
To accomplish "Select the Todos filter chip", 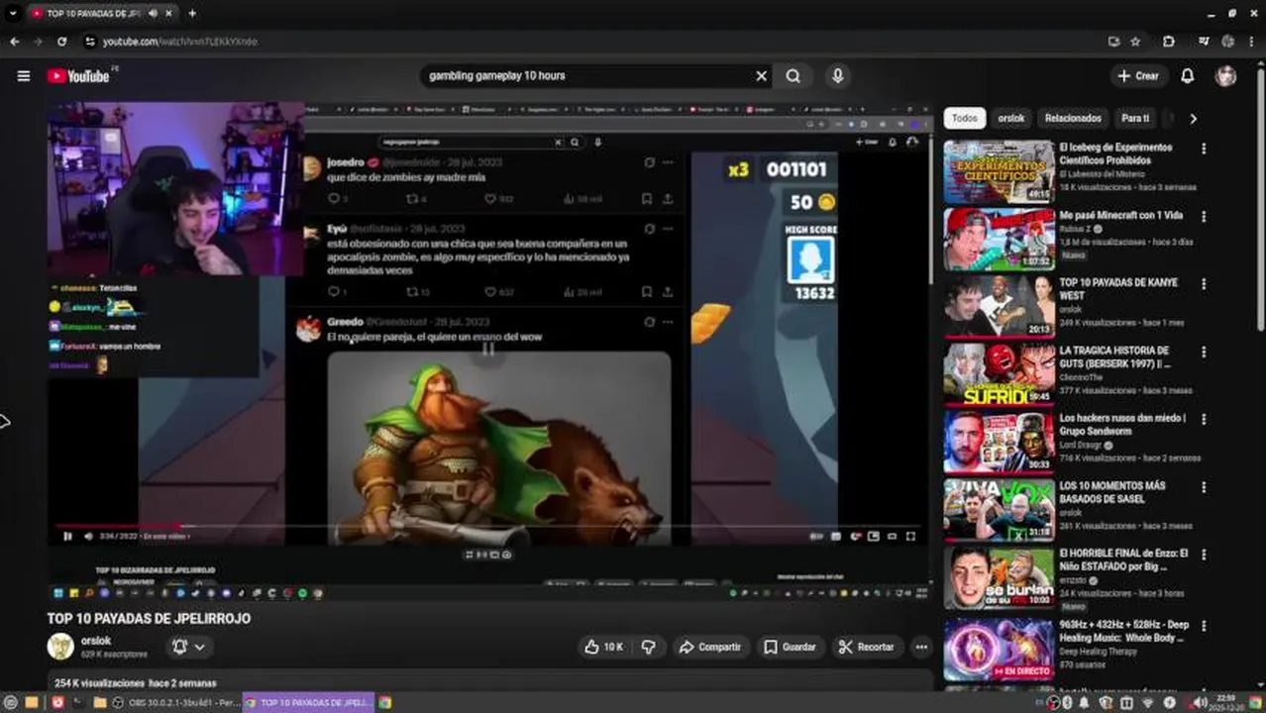I will tap(965, 118).
